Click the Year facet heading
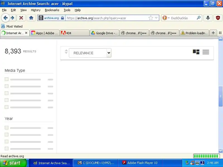Screen dimensions: 223x167 tap(9, 119)
